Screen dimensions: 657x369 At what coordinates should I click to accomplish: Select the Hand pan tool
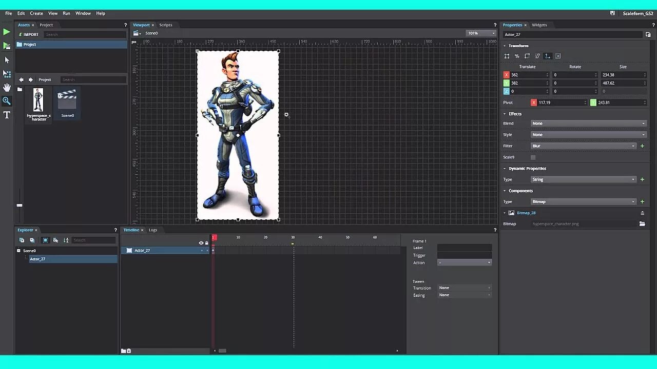[7, 88]
